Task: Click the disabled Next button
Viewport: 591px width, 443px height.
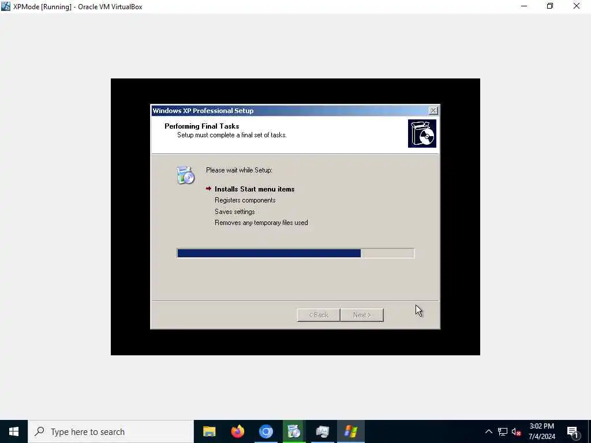Action: tap(362, 315)
